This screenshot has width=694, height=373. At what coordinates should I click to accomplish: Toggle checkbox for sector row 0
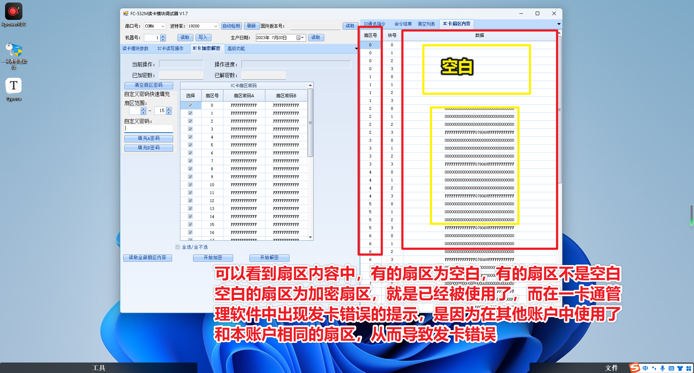point(190,105)
